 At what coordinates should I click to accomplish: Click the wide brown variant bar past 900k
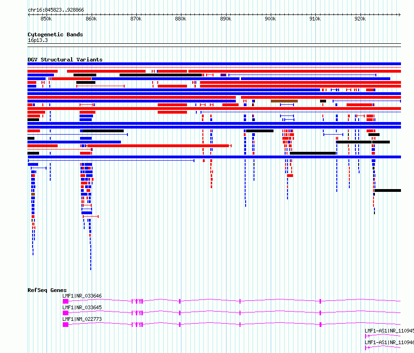284,101
